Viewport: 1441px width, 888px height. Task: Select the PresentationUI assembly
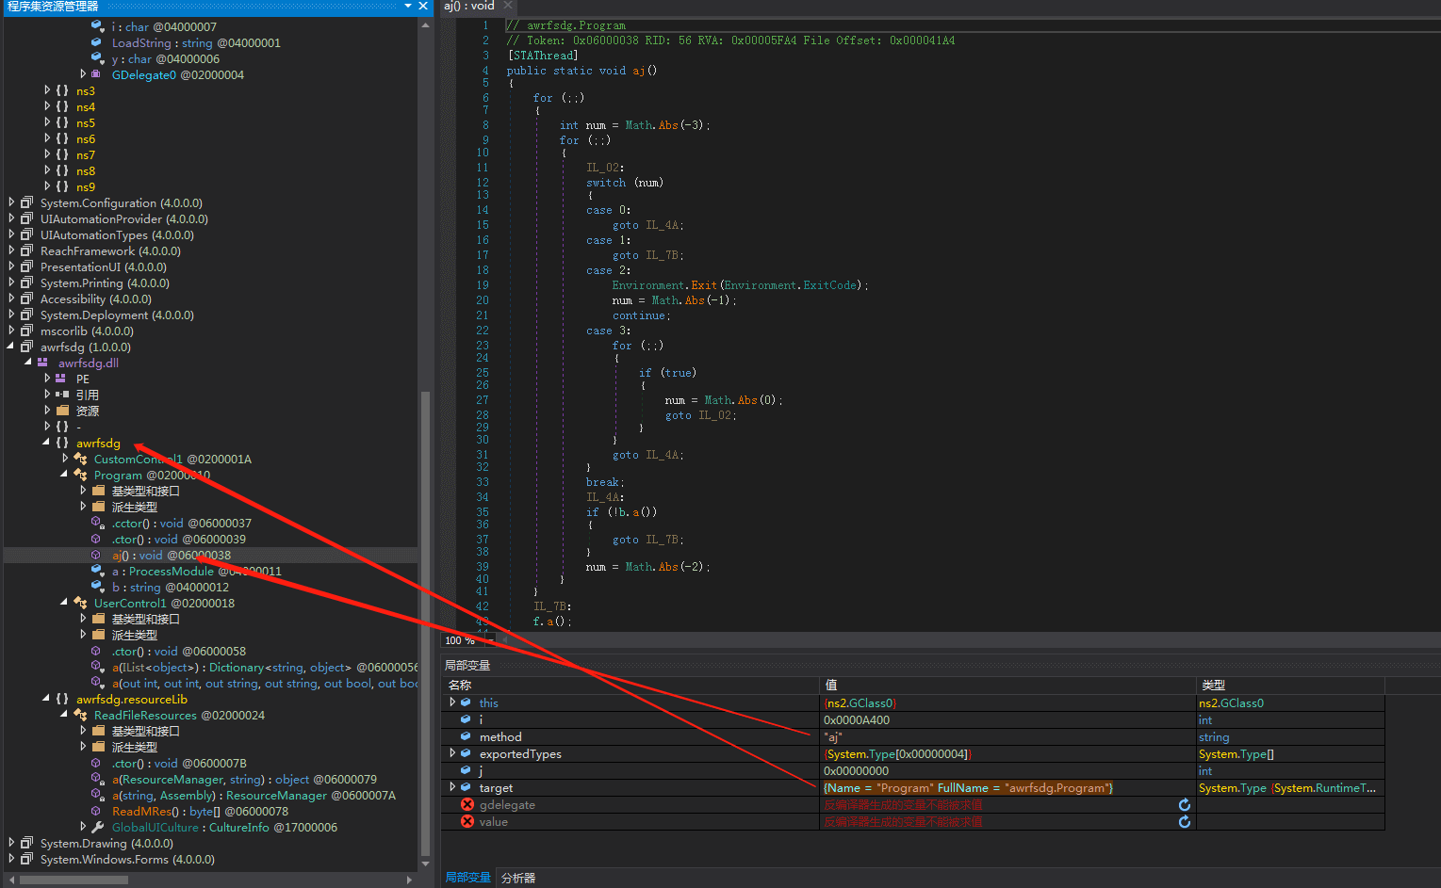[x=104, y=266]
